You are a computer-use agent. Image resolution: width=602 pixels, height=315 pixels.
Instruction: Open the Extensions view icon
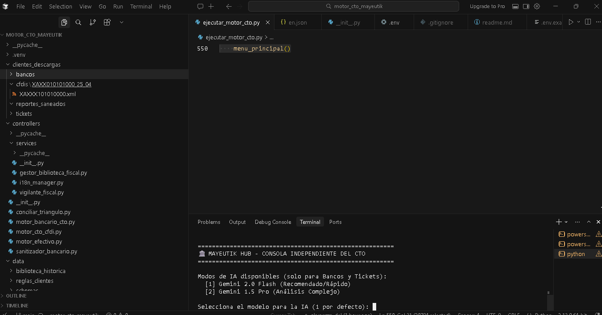point(107,22)
